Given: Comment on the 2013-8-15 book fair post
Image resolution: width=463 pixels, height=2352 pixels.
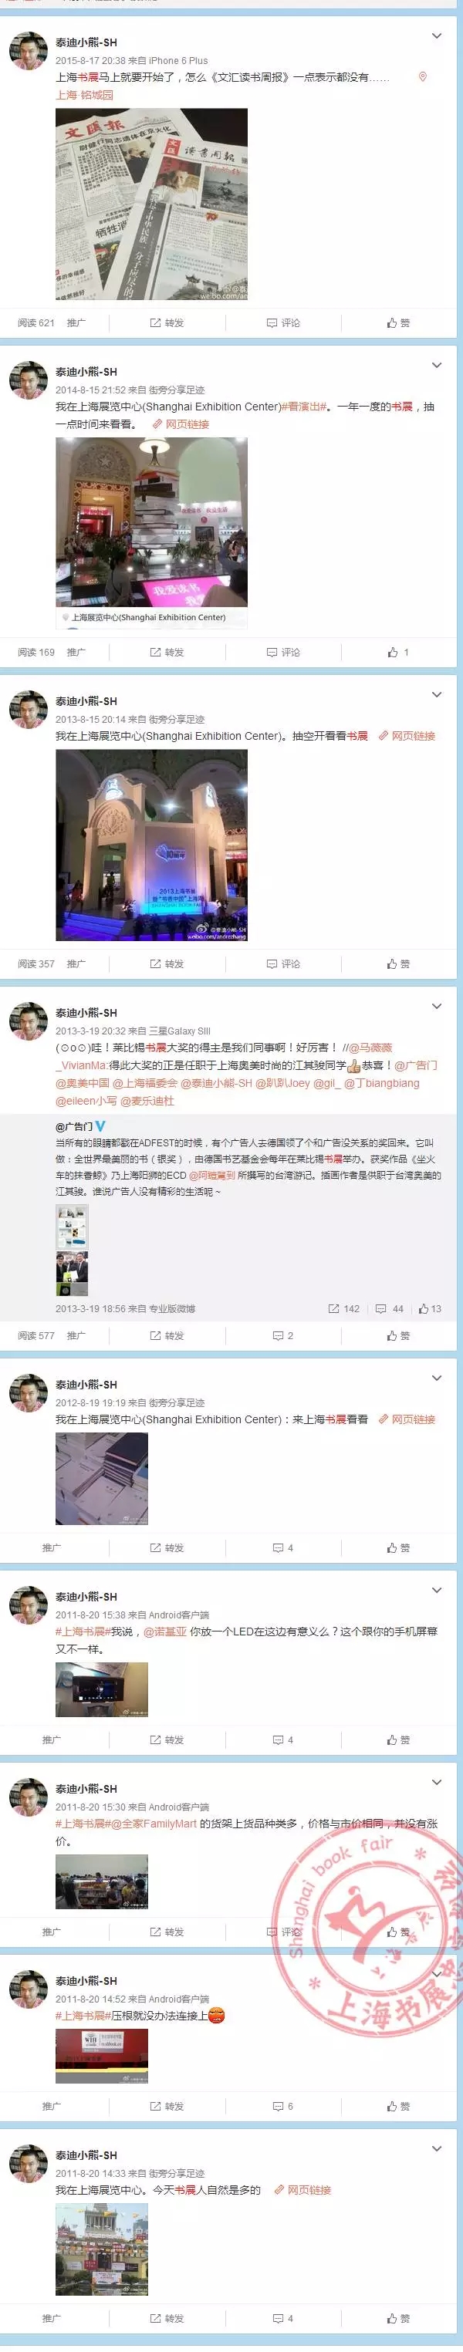Looking at the screenshot, I should [x=283, y=964].
